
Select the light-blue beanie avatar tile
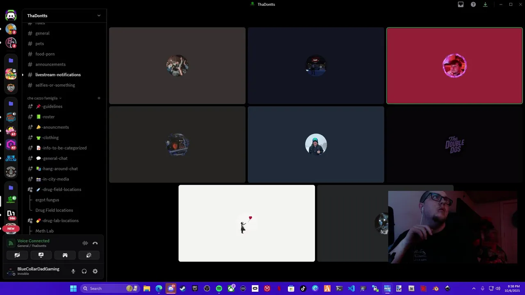click(x=316, y=145)
